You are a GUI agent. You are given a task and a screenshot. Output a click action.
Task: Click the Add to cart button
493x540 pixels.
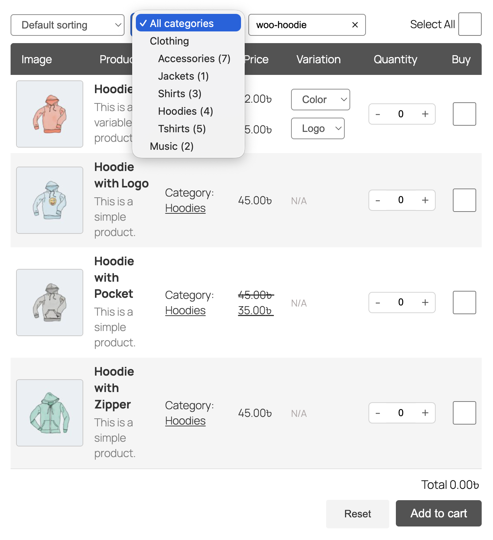point(438,513)
